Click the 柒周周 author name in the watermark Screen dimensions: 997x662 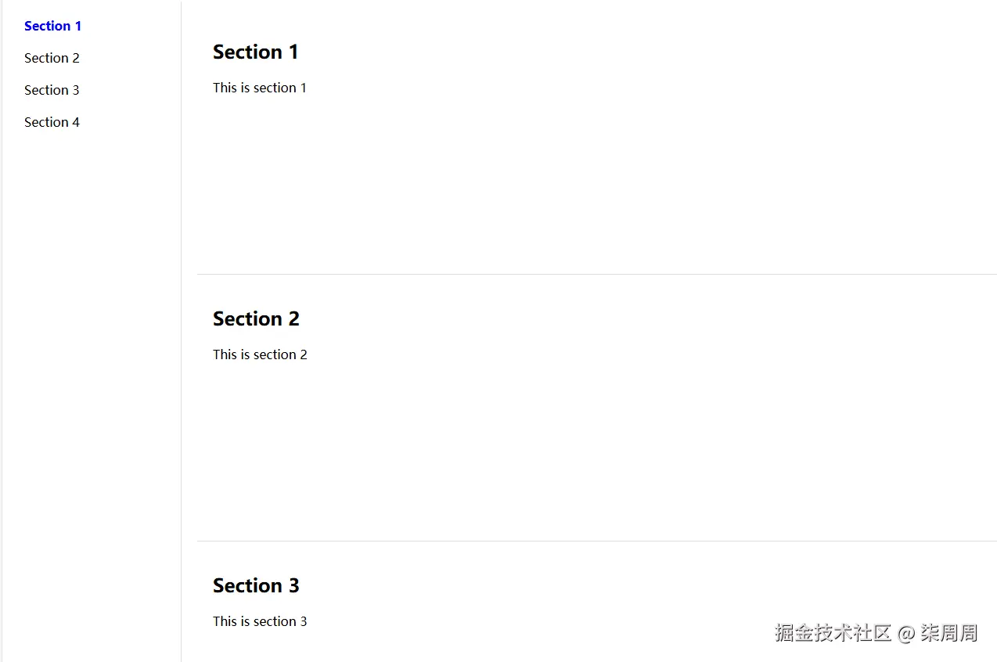click(948, 633)
